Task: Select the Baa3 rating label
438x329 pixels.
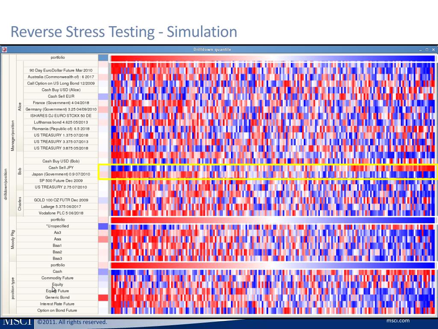Action: tap(58, 258)
